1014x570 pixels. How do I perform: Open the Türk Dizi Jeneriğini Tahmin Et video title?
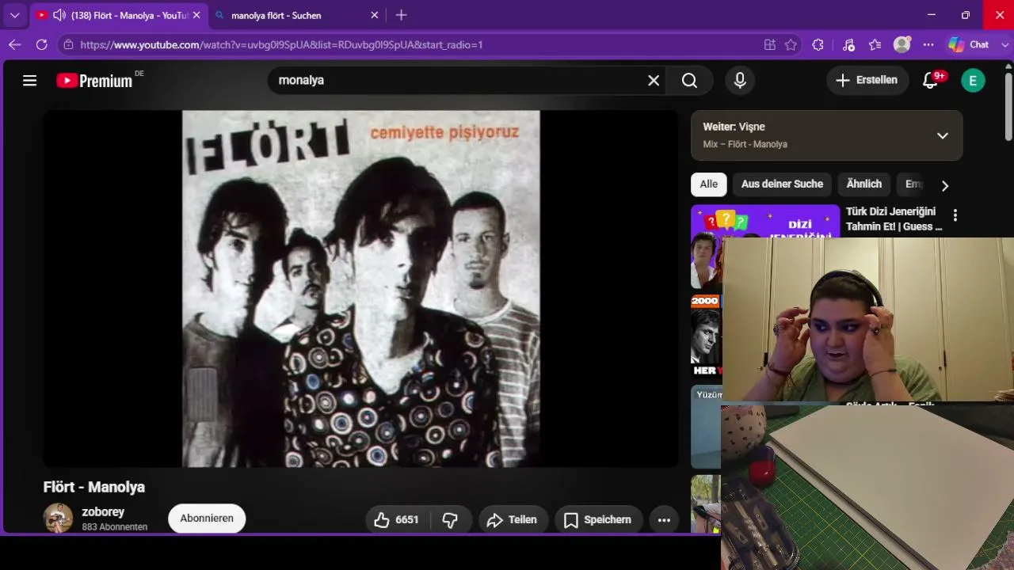pos(894,219)
